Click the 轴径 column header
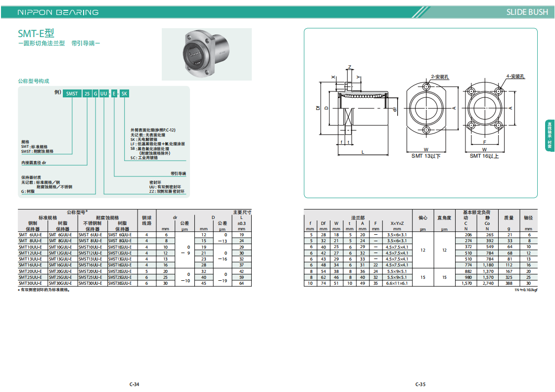This screenshot has height=392, width=555. pyautogui.click(x=528, y=218)
